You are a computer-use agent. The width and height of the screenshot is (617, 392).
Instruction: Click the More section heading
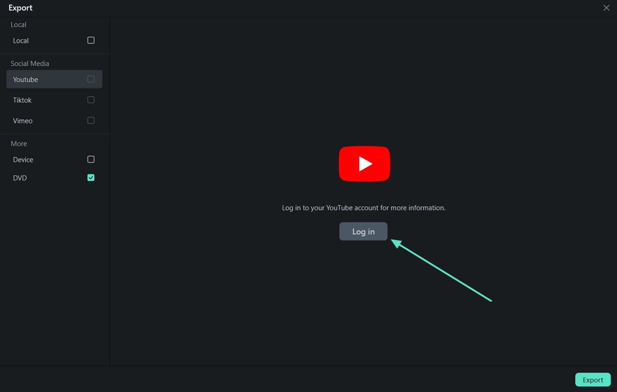19,144
